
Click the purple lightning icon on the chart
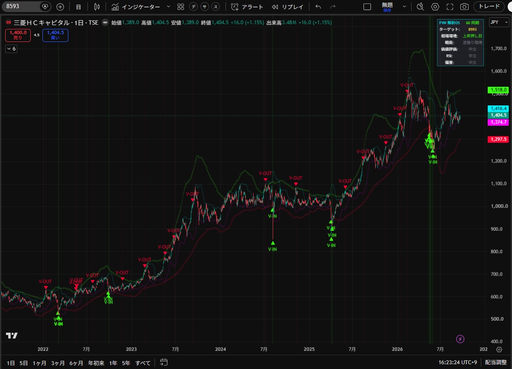tap(460, 339)
